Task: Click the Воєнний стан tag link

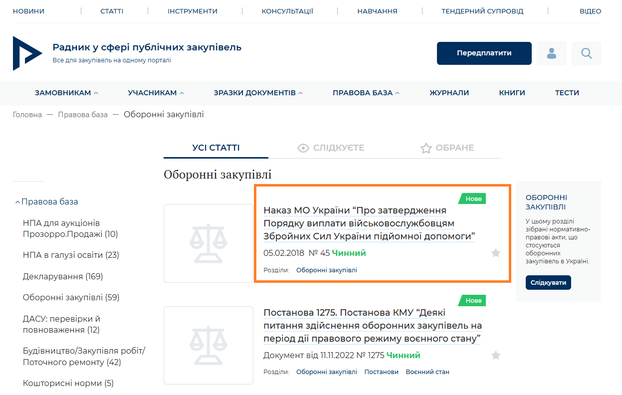Action: (427, 372)
